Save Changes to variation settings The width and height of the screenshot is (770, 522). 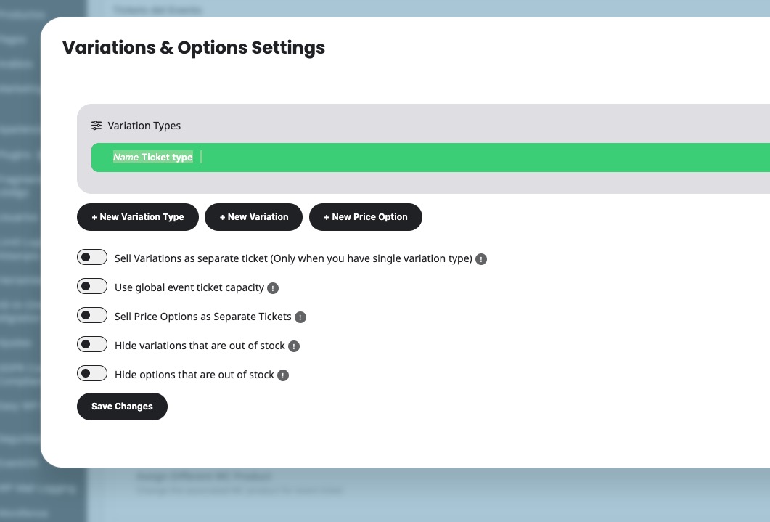(x=122, y=407)
